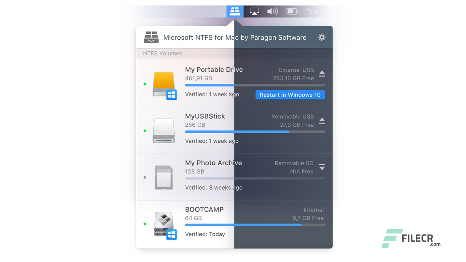The width and height of the screenshot is (466, 262).
Task: Click '128 GB' capacity text
Action: [x=195, y=171]
